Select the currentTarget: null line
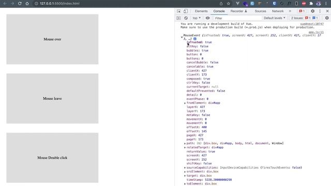The height and width of the screenshot is (186, 331). pyautogui.click(x=202, y=87)
